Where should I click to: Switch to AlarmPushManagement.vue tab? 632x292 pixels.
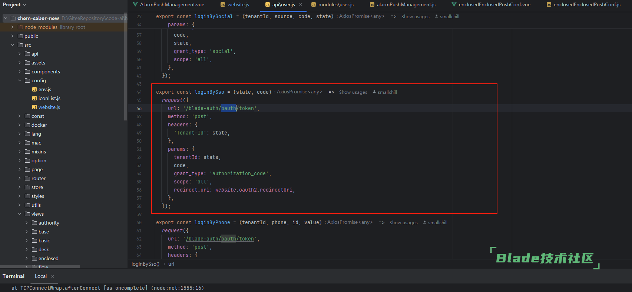point(169,5)
